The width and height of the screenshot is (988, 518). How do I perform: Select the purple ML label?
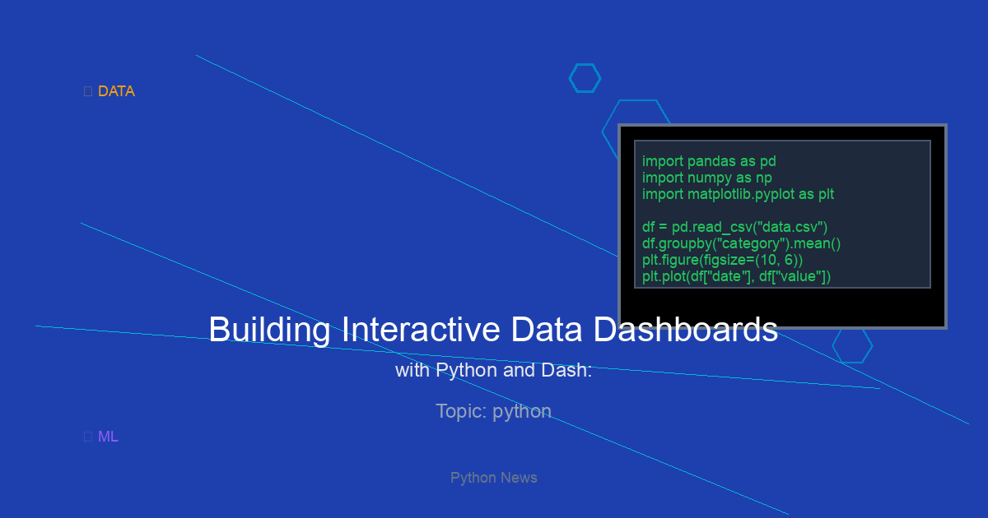tap(108, 437)
